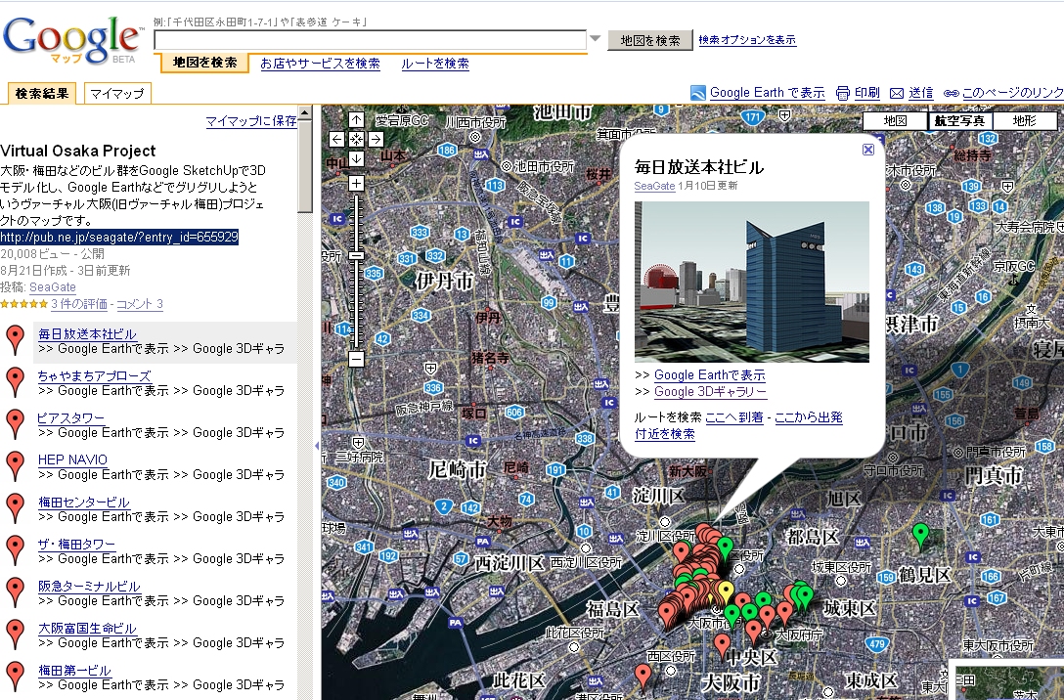Zoom out with the minus button
Viewport: 1064px width, 700px height.
pyautogui.click(x=356, y=359)
